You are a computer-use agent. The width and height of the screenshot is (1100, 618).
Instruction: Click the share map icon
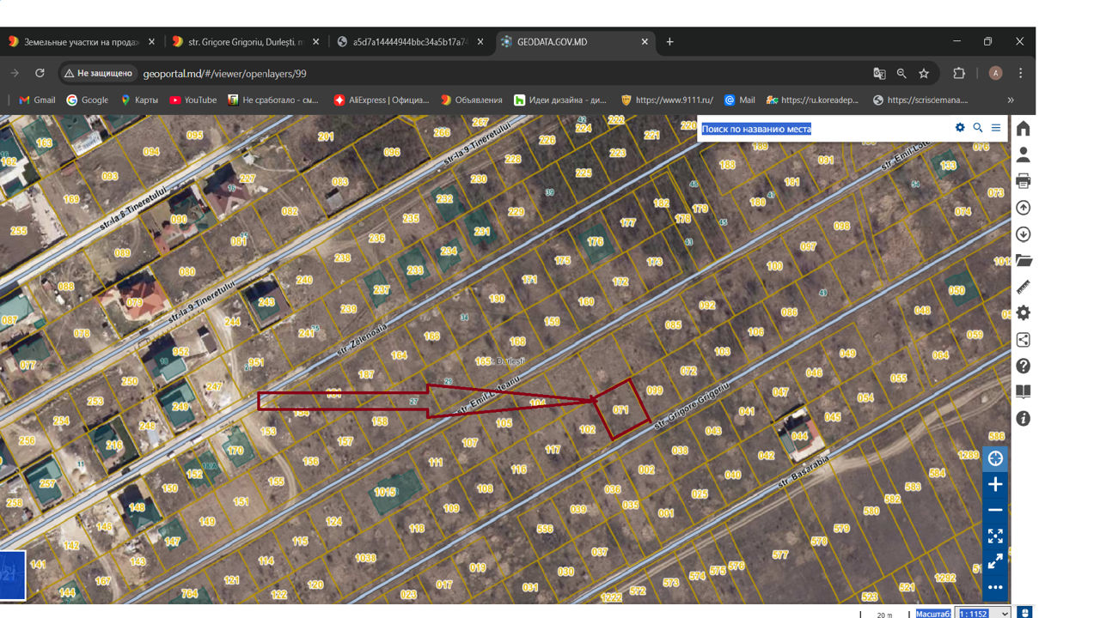click(1023, 340)
